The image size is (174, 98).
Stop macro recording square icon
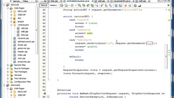click(130, 5)
